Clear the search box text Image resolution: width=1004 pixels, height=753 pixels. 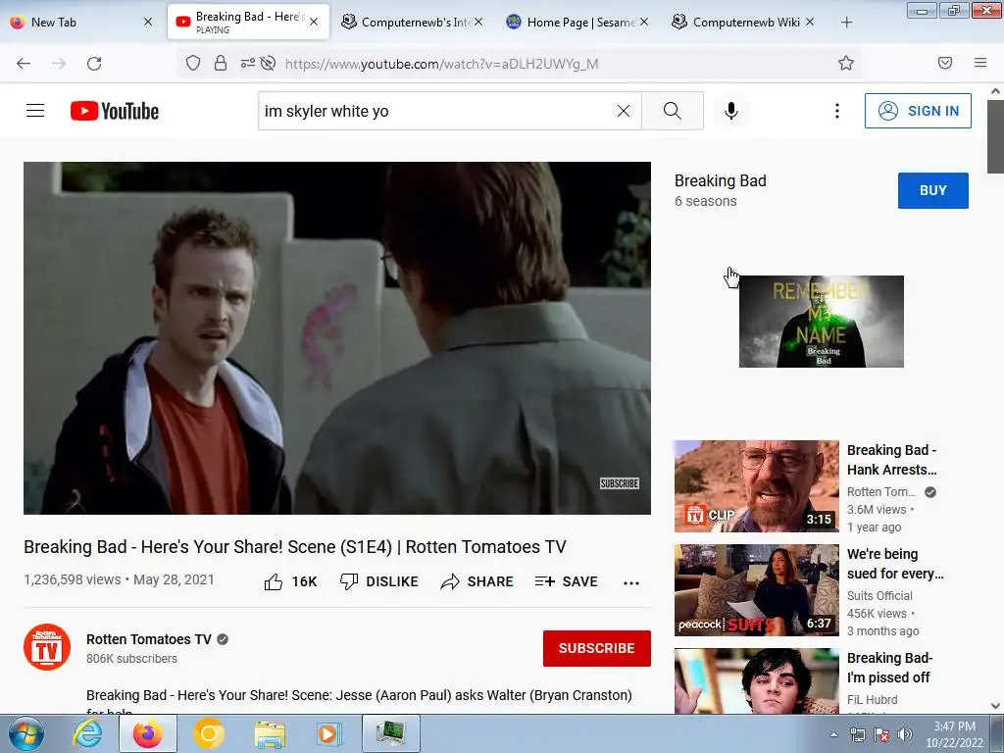(623, 111)
